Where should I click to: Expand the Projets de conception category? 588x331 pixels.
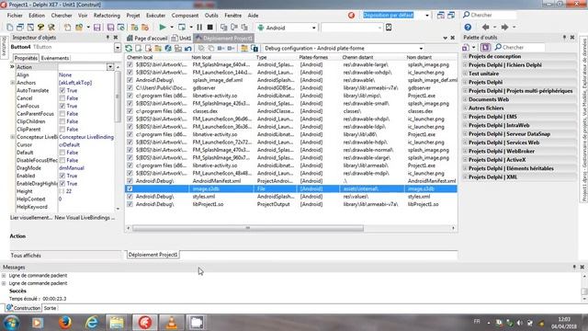pyautogui.click(x=466, y=56)
